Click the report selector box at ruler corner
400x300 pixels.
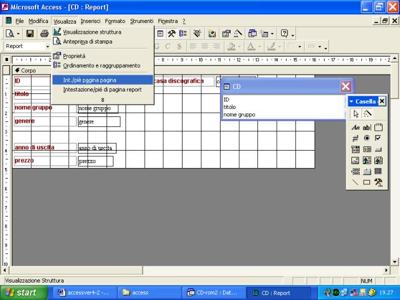coord(7,60)
